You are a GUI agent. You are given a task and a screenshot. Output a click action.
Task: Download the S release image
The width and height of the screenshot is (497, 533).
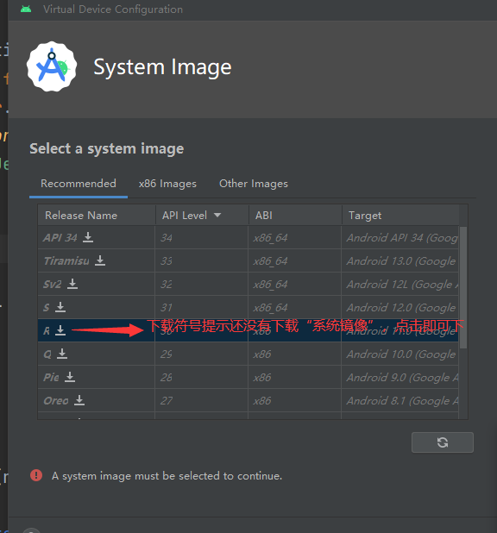coord(60,307)
